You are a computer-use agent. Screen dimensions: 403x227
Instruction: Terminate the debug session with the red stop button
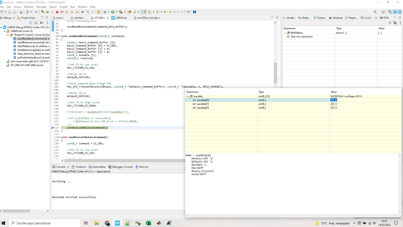[x=57, y=12]
